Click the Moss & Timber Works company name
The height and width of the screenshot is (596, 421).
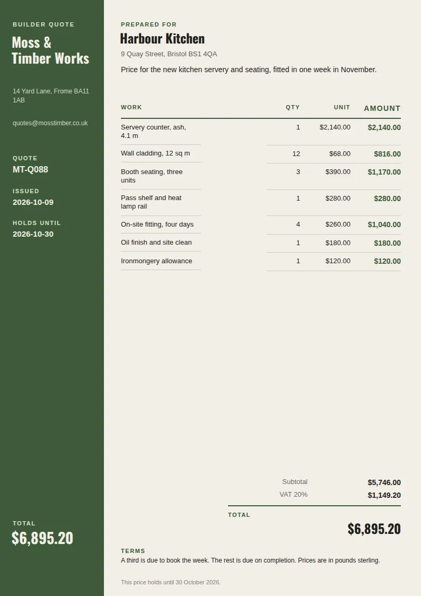[x=50, y=50]
